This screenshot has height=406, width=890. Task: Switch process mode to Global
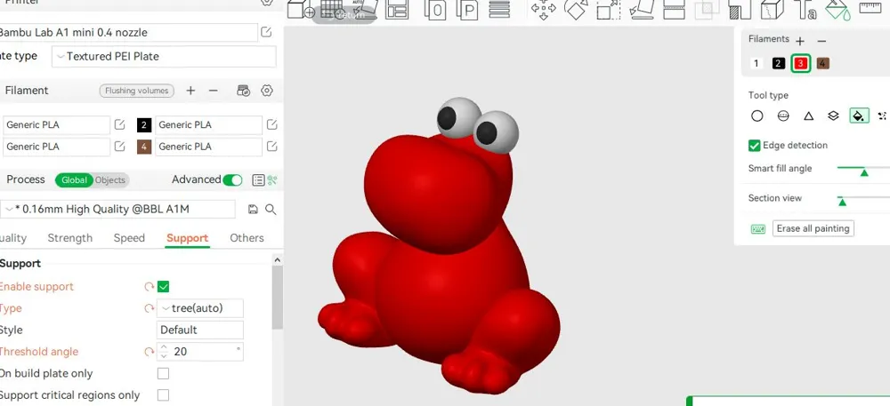click(75, 180)
